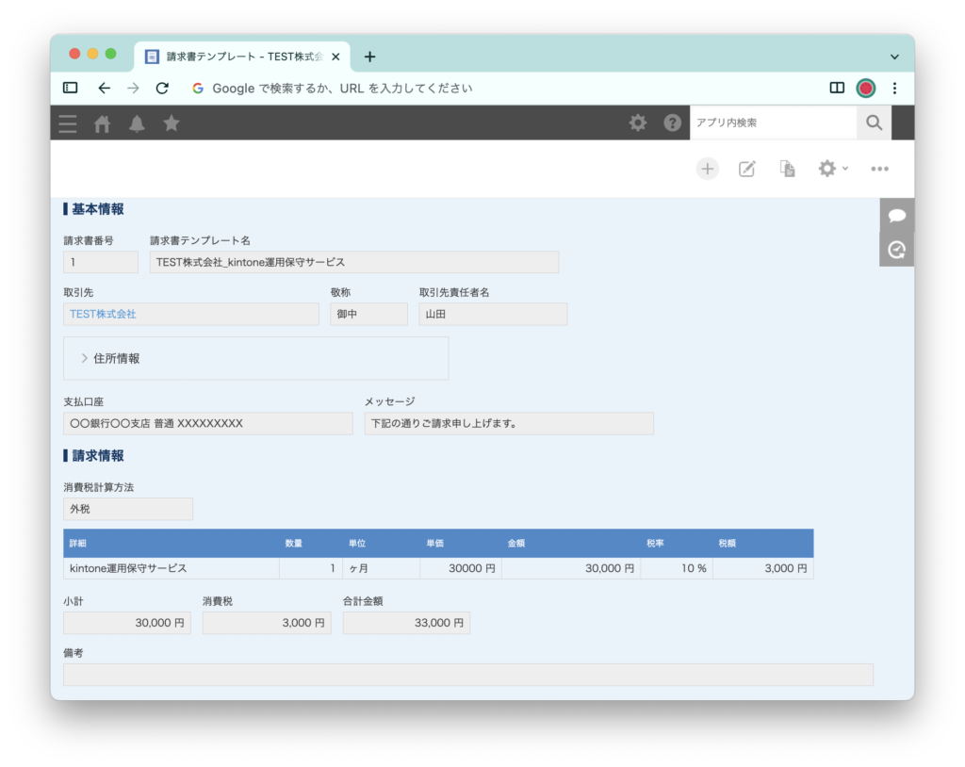Open the app settings gear dropdown
965x767 pixels.
pyautogui.click(x=833, y=169)
